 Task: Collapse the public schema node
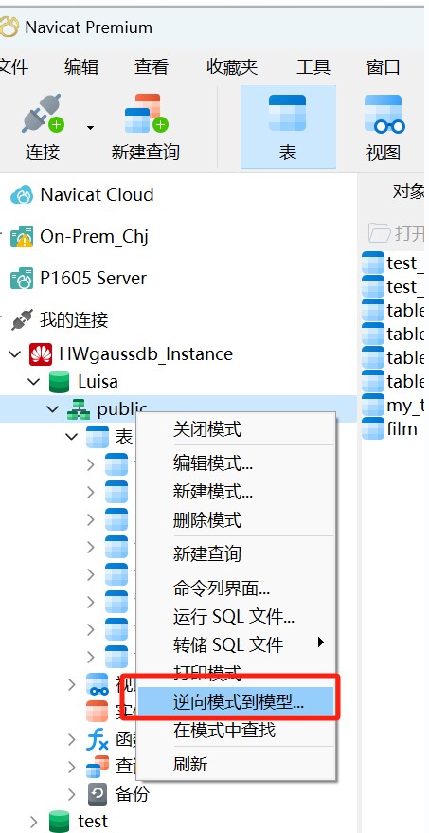[x=53, y=409]
